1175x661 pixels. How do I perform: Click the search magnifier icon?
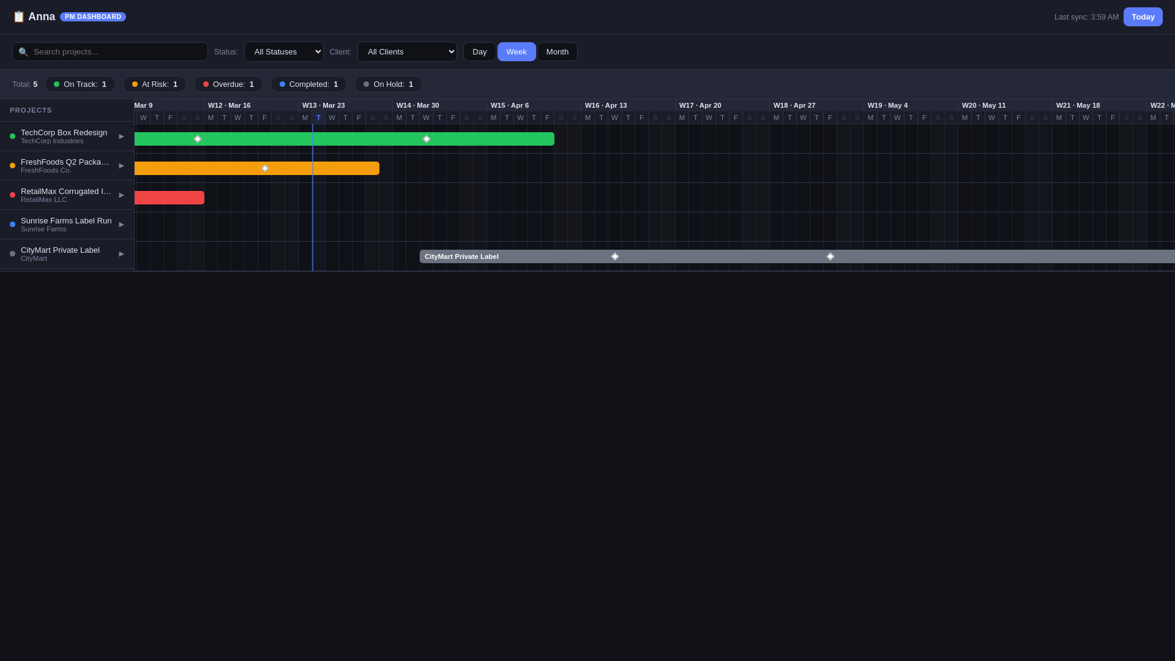(x=23, y=52)
